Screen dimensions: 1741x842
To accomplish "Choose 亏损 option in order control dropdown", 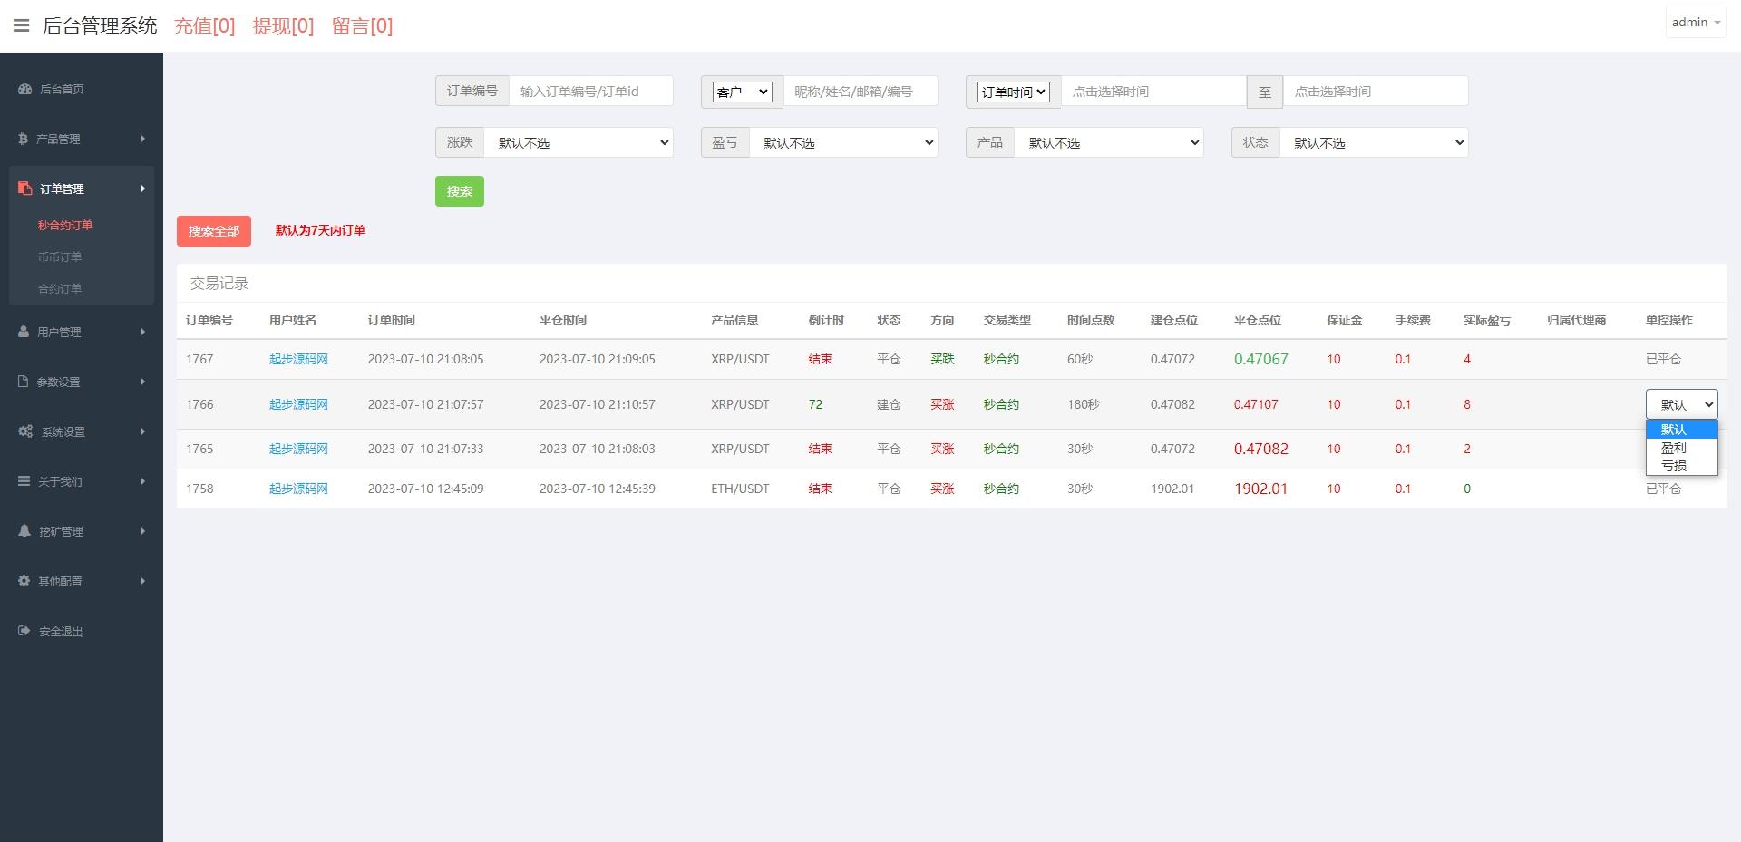I will (x=1674, y=466).
